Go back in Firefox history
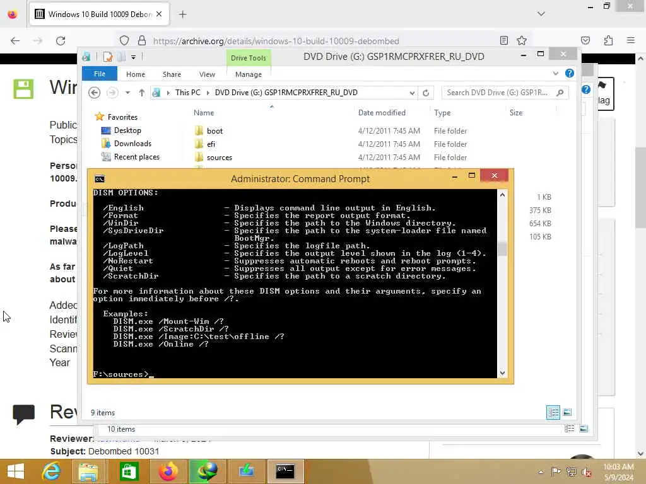This screenshot has width=646, height=484. [15, 41]
